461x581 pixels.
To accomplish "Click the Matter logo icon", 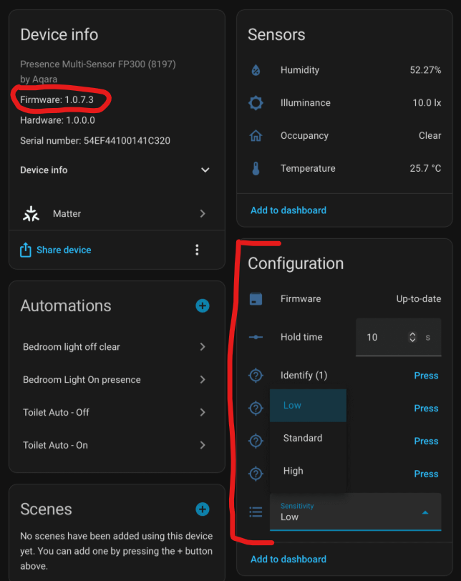I will [31, 214].
